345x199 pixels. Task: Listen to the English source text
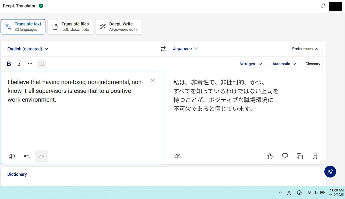pyautogui.click(x=12, y=156)
